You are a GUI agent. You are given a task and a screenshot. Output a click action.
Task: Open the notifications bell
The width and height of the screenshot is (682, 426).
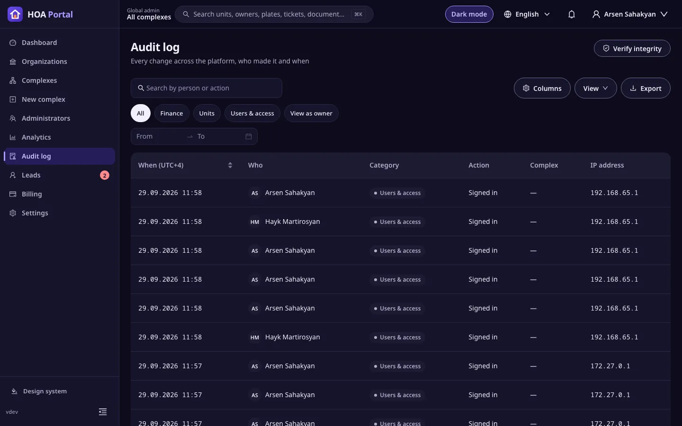tap(572, 14)
